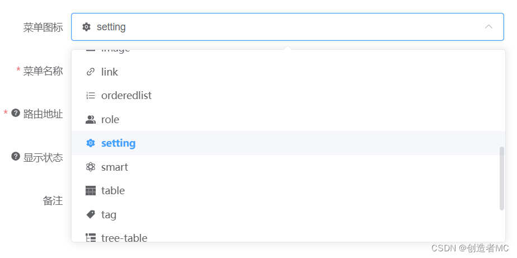Click the orderedlist numbered-list icon

pyautogui.click(x=91, y=96)
